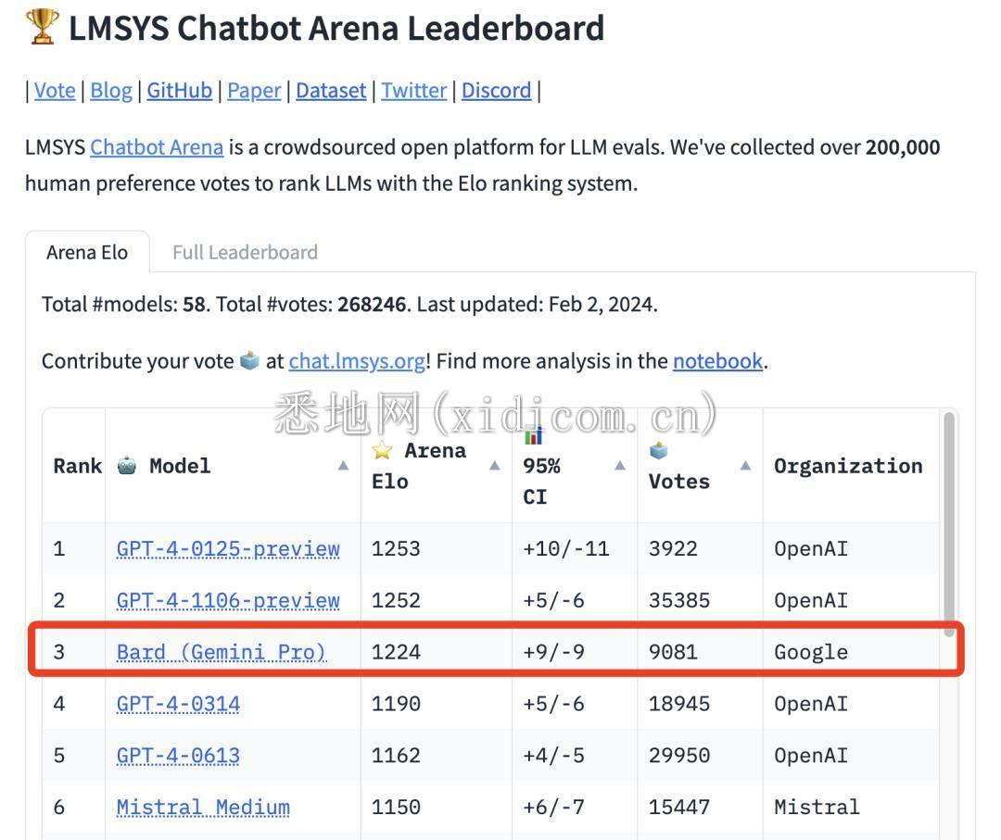This screenshot has height=840, width=1001.
Task: Open the GitHub link
Action: (179, 90)
